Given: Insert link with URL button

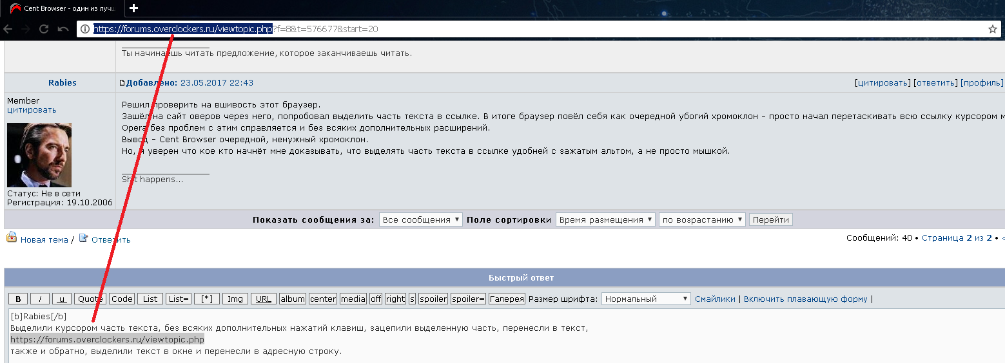Looking at the screenshot, I should 264,299.
